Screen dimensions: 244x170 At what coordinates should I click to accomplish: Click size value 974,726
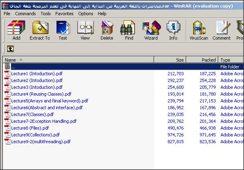coord(175,135)
